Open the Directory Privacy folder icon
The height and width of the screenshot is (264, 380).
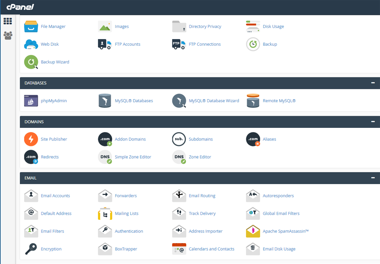click(x=179, y=26)
